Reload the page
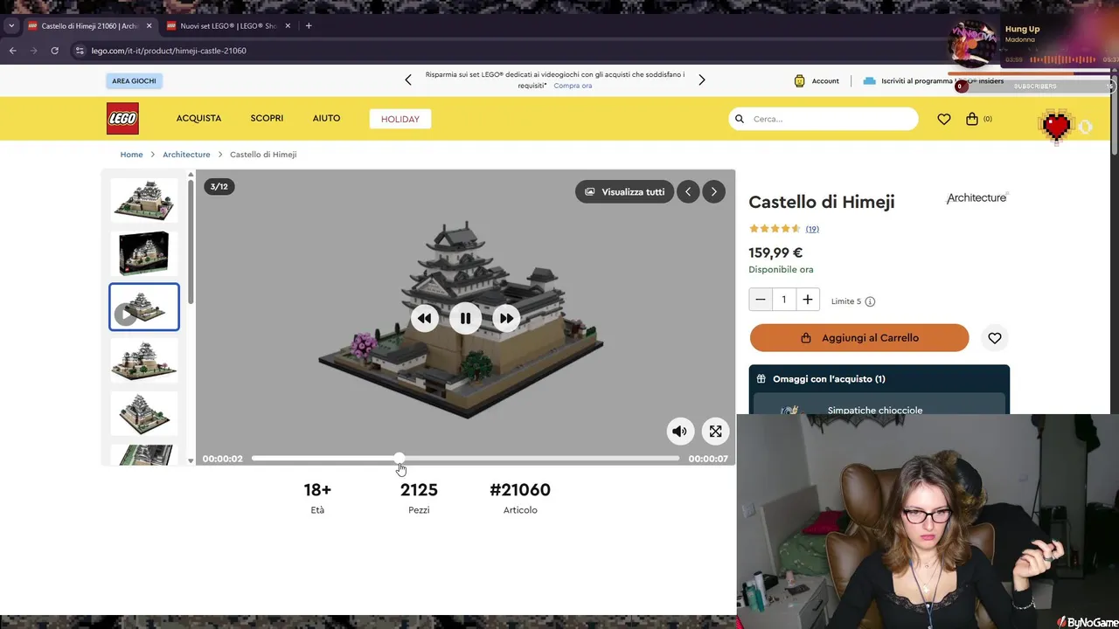 click(x=54, y=51)
